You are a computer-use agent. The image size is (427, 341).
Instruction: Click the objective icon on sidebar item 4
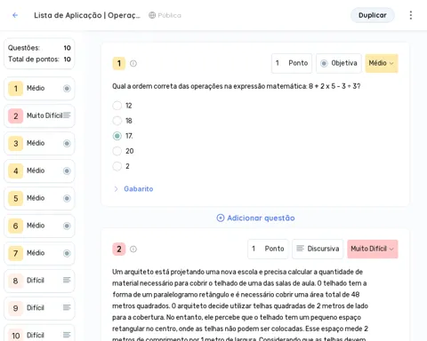pos(67,170)
